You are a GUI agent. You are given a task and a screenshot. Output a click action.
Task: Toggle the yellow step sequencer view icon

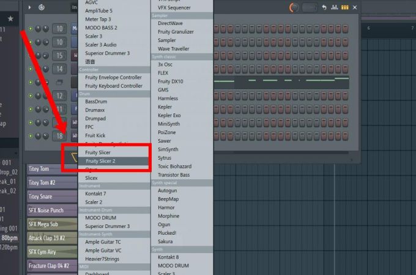[x=344, y=7]
